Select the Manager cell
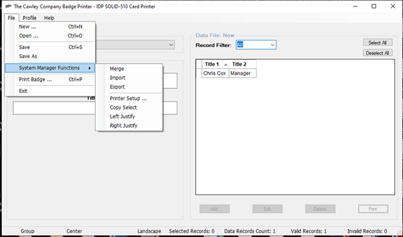The image size is (403, 237). (243, 73)
